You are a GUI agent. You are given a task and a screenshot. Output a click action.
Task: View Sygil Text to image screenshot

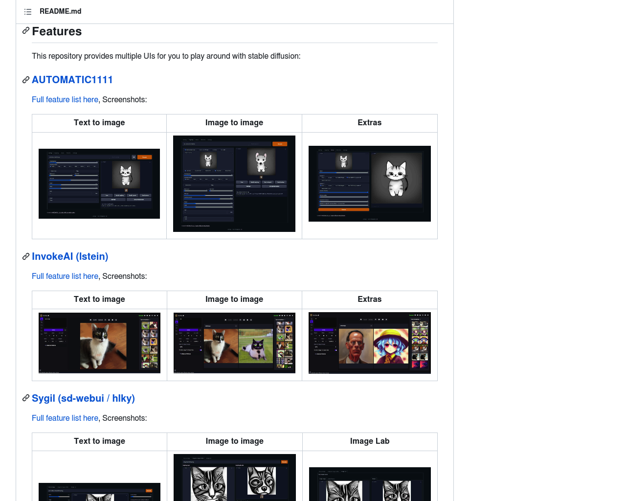point(99,492)
